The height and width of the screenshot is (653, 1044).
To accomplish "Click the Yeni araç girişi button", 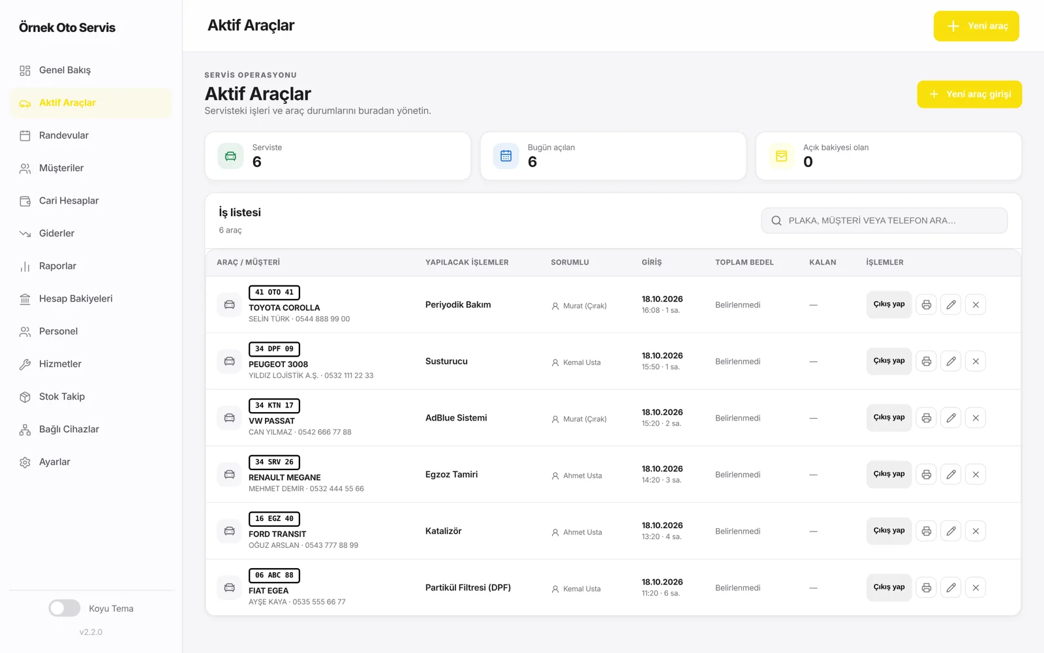I will (x=970, y=94).
